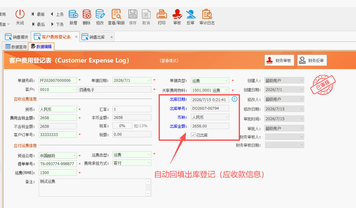
Task: Click the 查看/刷新 refresh icon
Action: coord(116,14)
